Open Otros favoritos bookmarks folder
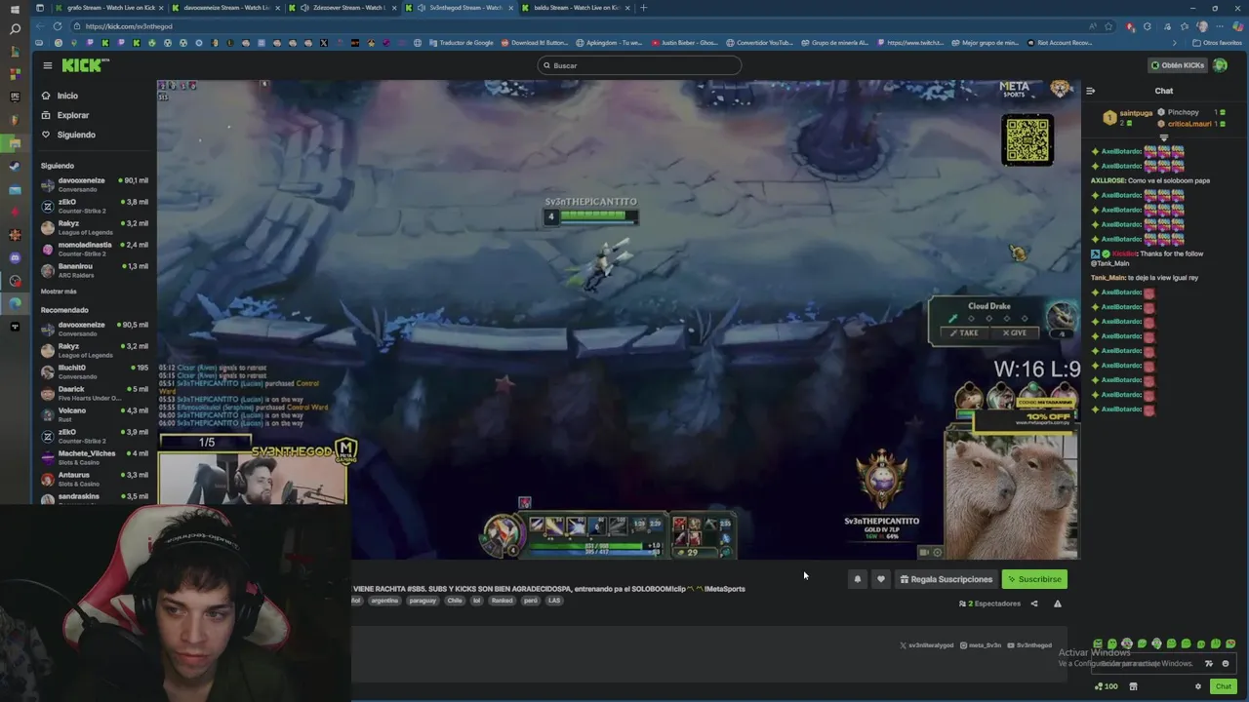The image size is (1249, 702). (1217, 43)
